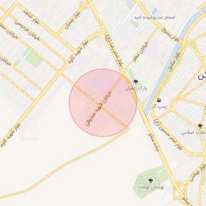Click the tree icon of پارک زعفران
Viewport: 206px width, 206px height.
[136, 82]
